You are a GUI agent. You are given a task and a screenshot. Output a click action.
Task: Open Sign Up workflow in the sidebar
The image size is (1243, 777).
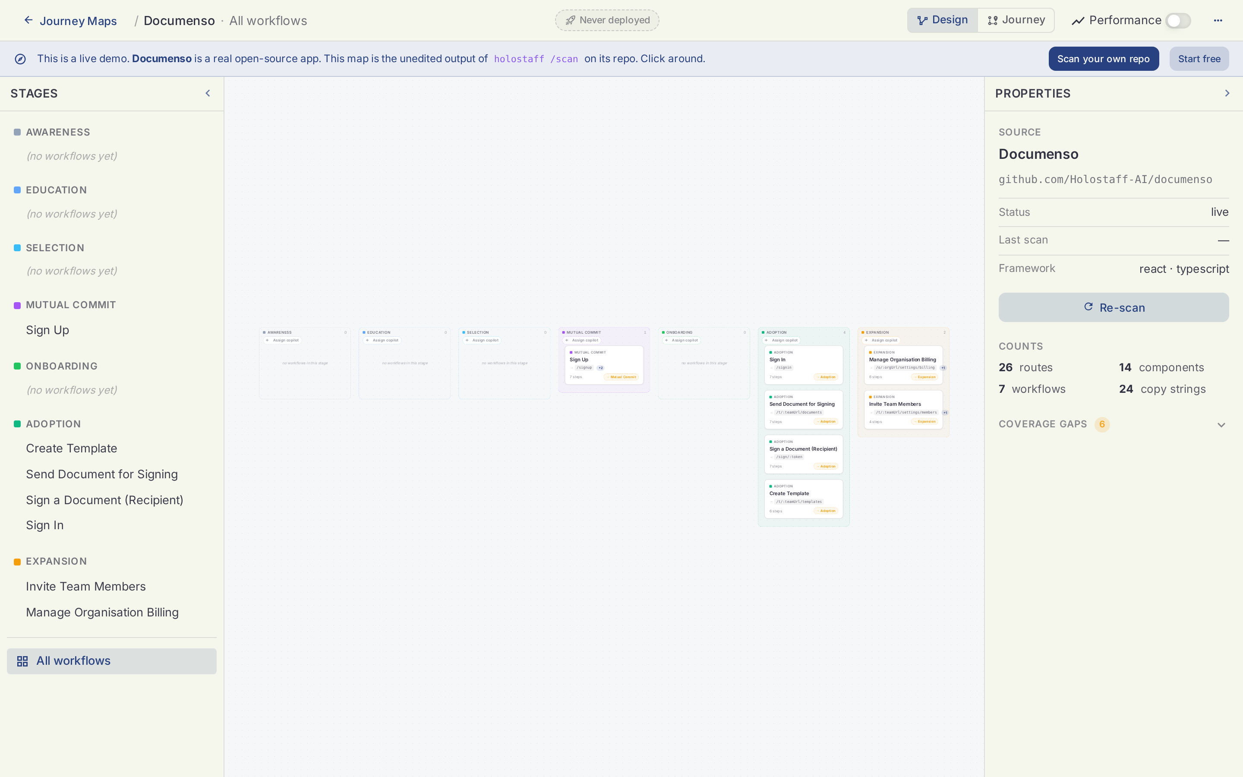tap(47, 330)
